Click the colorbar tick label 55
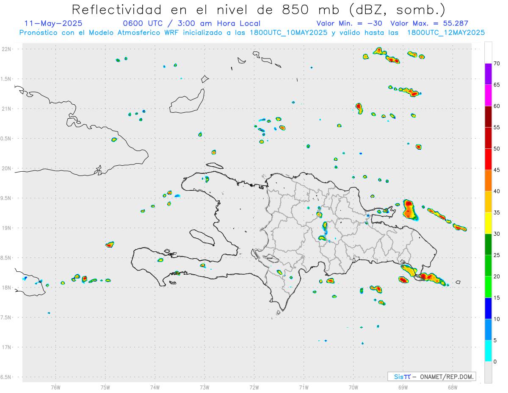The image size is (508, 393). click(497, 127)
